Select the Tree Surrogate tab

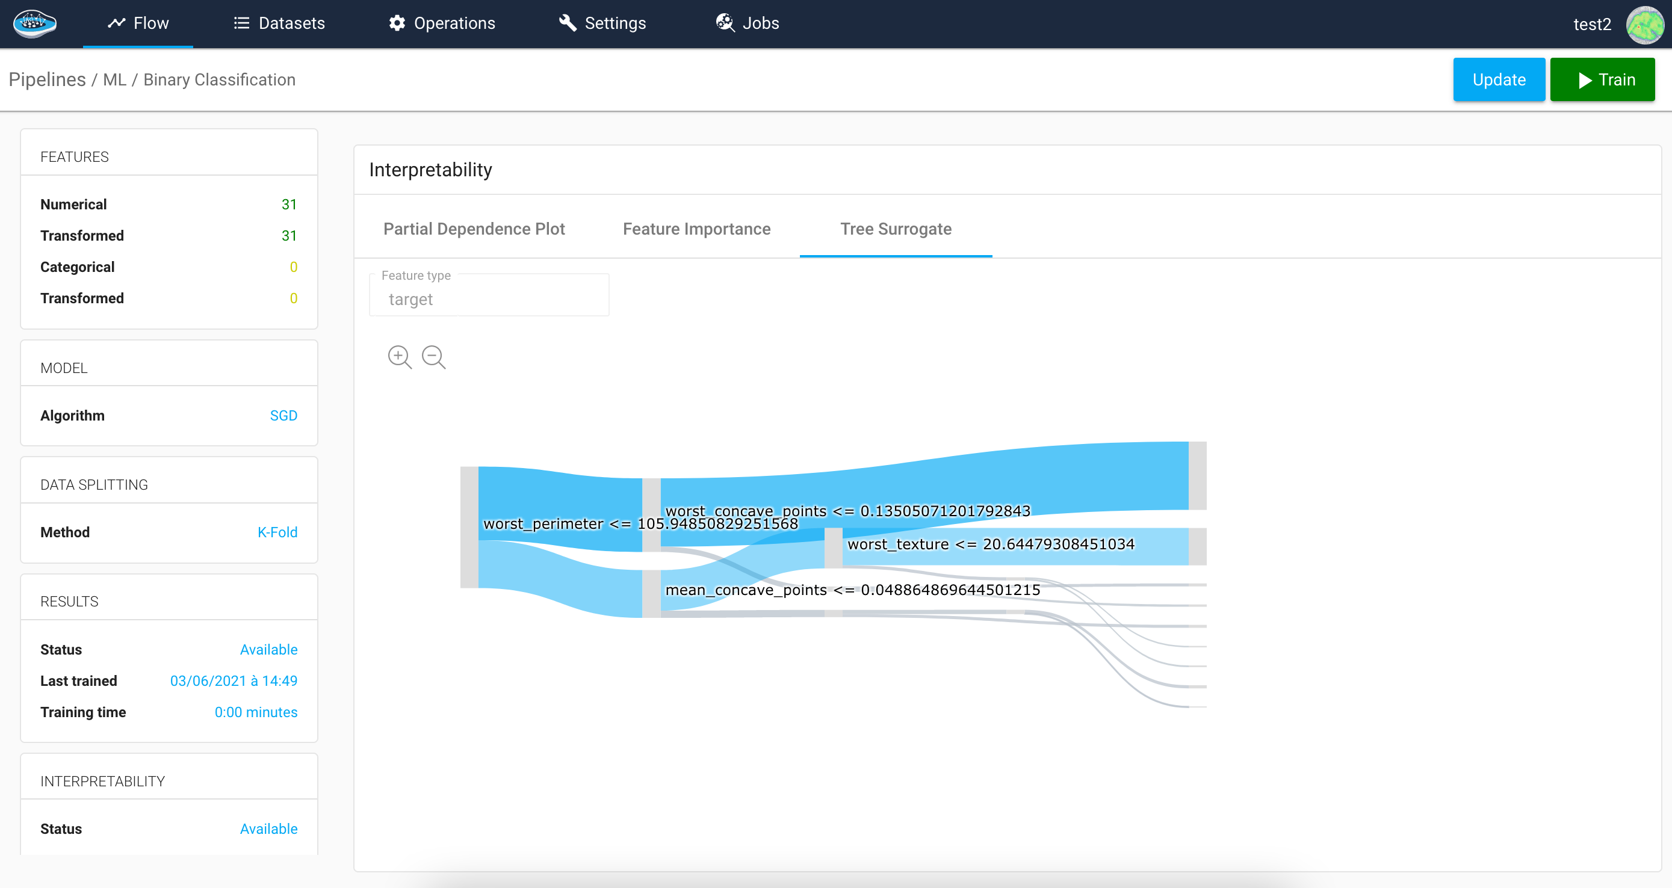(896, 229)
